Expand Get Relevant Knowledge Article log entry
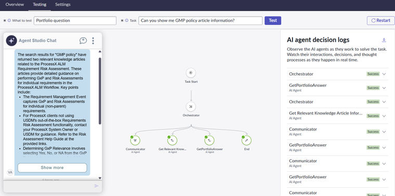 coord(384,116)
